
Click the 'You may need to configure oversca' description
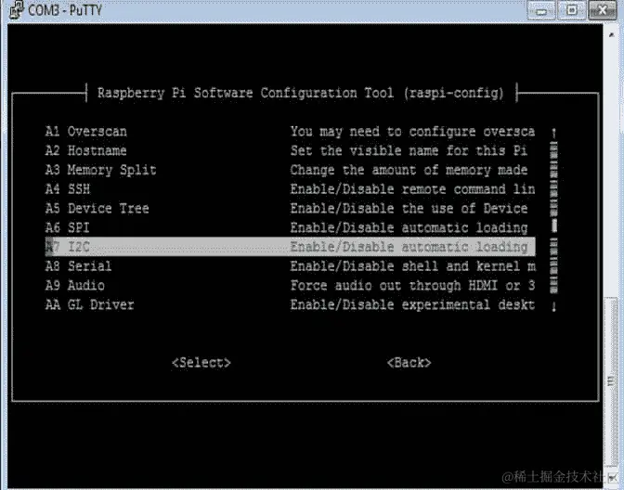coord(412,132)
